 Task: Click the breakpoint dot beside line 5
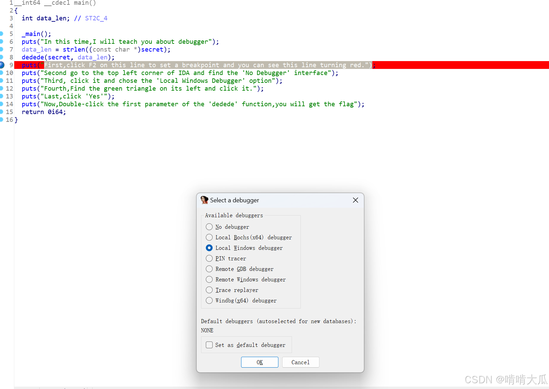pos(1,34)
